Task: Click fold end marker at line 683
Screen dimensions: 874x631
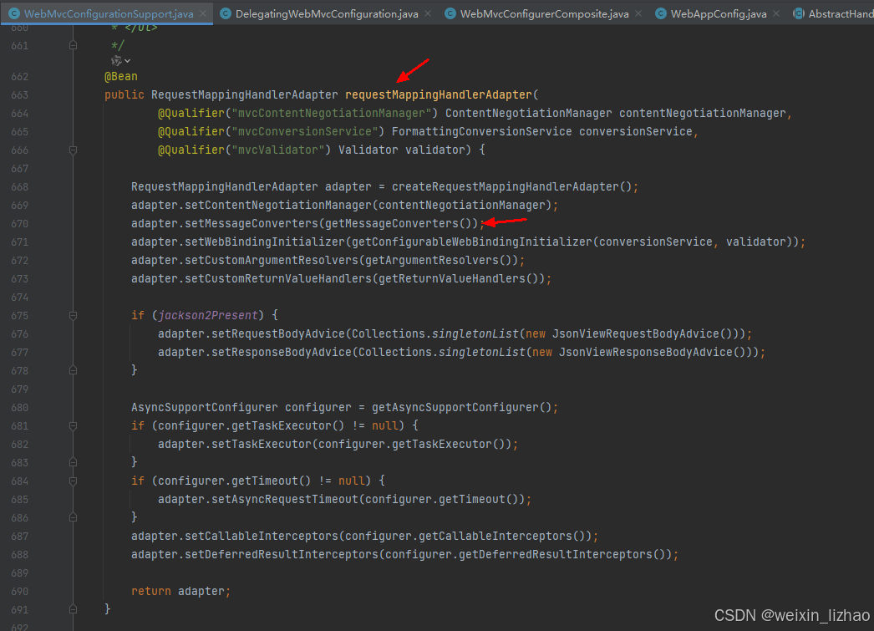Action: click(x=73, y=463)
